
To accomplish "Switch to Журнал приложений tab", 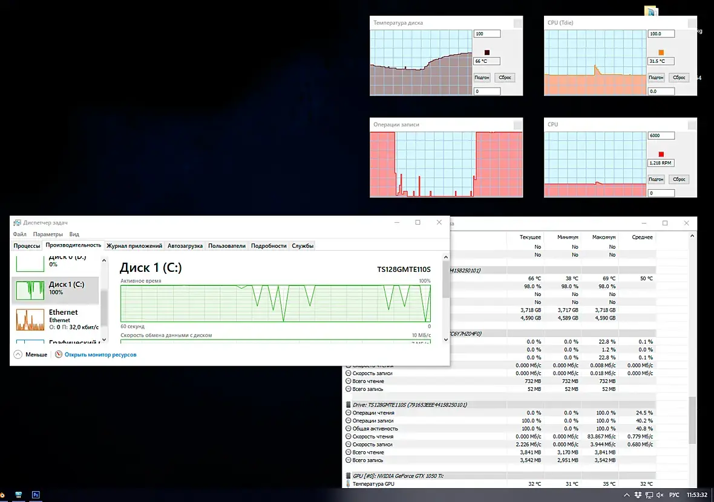I will click(134, 245).
